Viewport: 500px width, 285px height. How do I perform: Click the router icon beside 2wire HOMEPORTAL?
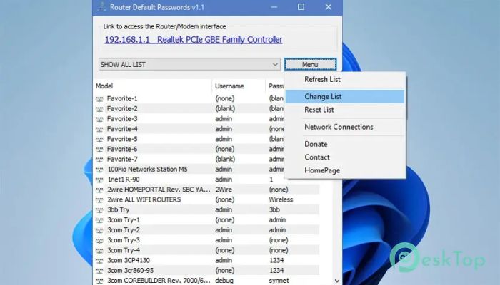99,190
